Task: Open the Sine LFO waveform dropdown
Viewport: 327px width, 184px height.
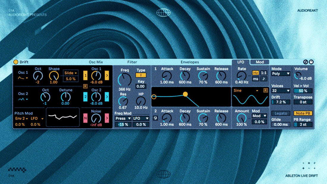Action: point(246,91)
